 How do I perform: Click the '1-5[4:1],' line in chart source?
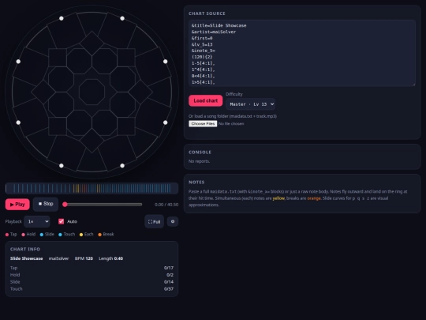pos(204,63)
